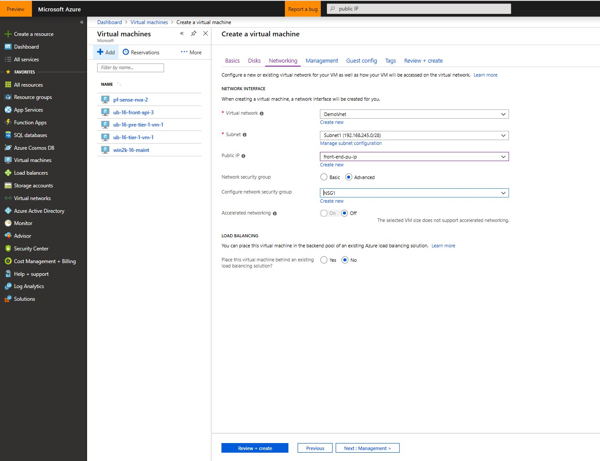Select the Networking tab

[x=283, y=61]
